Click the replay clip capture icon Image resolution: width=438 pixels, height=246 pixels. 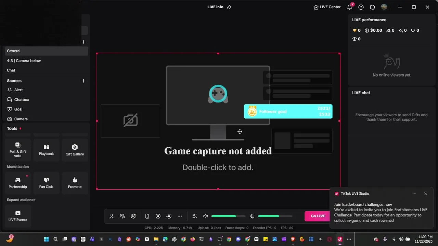click(169, 216)
